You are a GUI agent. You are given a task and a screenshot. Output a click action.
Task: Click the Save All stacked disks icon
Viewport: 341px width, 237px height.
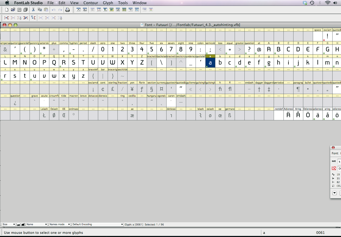[x=25, y=10]
